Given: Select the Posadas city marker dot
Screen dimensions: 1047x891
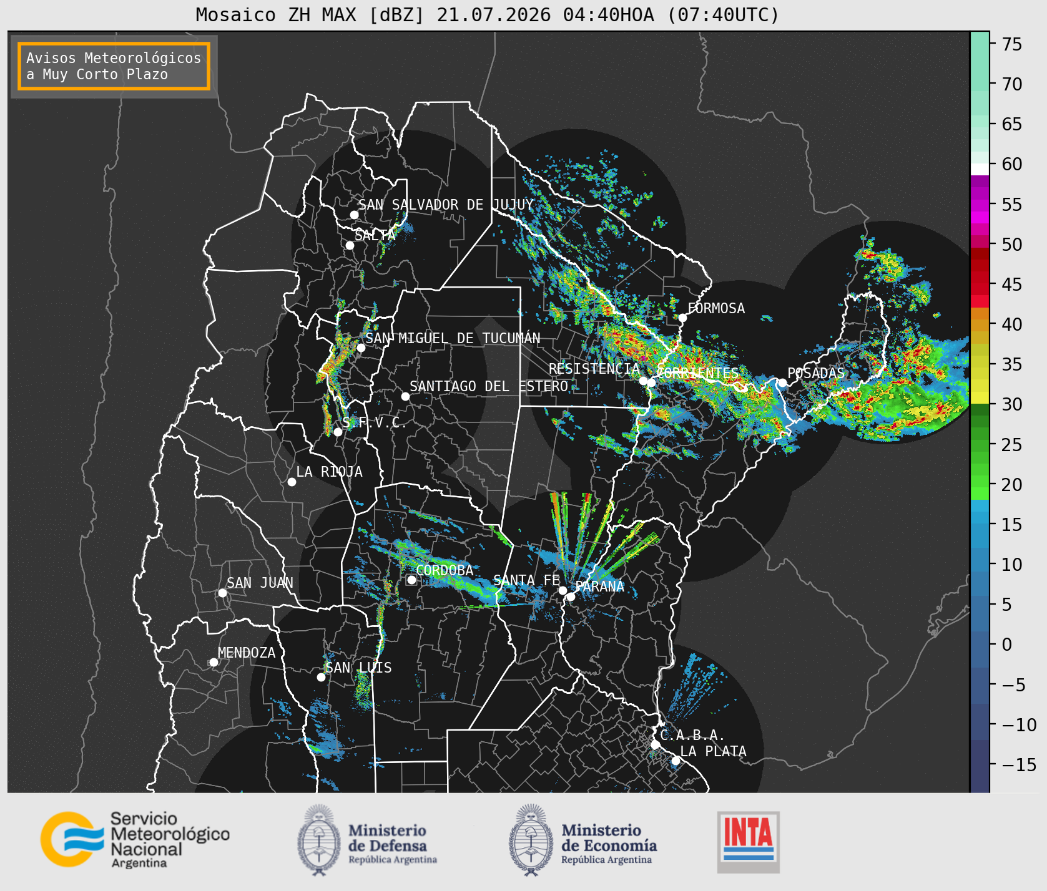Looking at the screenshot, I should 782,383.
